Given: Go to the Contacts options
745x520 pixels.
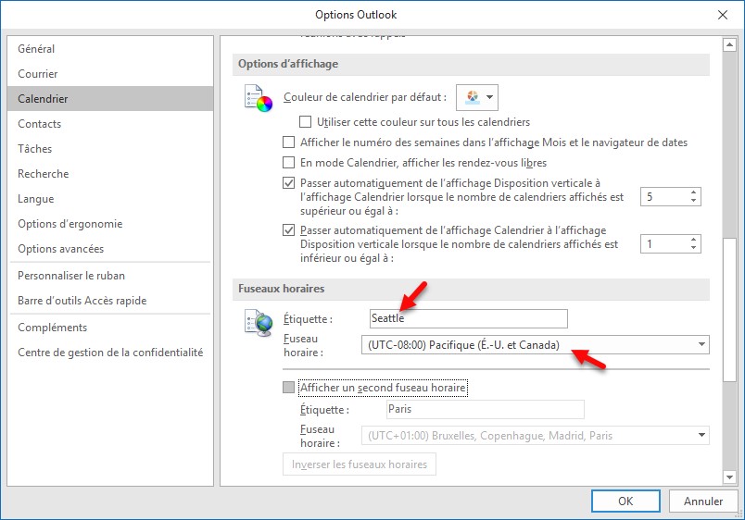Looking at the screenshot, I should 110,124.
